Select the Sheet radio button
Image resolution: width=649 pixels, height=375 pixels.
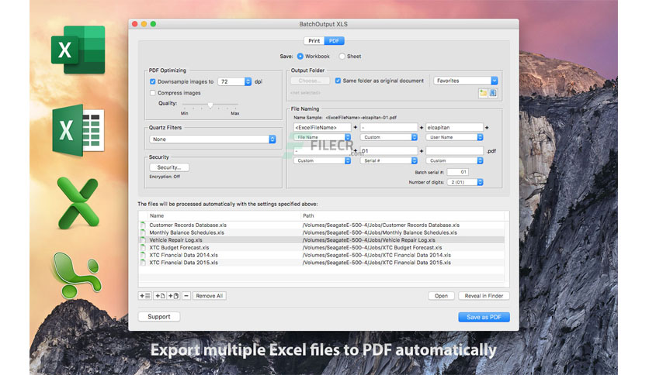pyautogui.click(x=342, y=56)
